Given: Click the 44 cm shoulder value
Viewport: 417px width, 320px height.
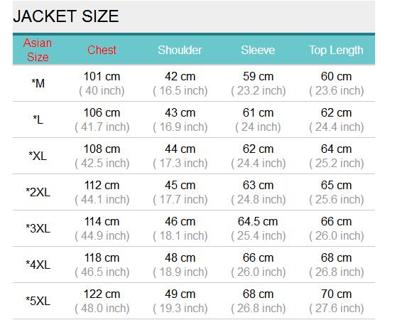Looking at the screenshot, I should click(x=180, y=149).
